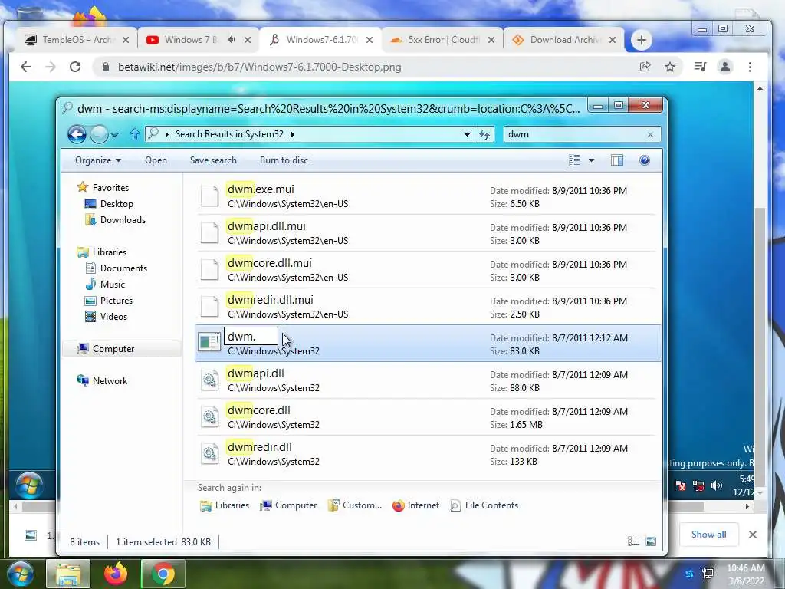Go up one folder level in Explorer
This screenshot has width=785, height=589.
(134, 134)
